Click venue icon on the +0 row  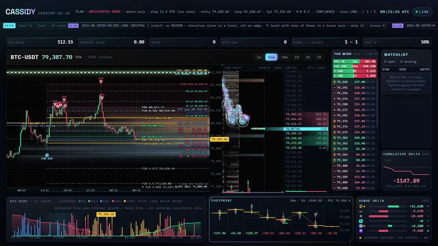click(x=361, y=221)
